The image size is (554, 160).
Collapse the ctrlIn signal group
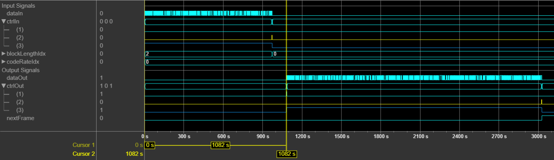tap(4, 21)
